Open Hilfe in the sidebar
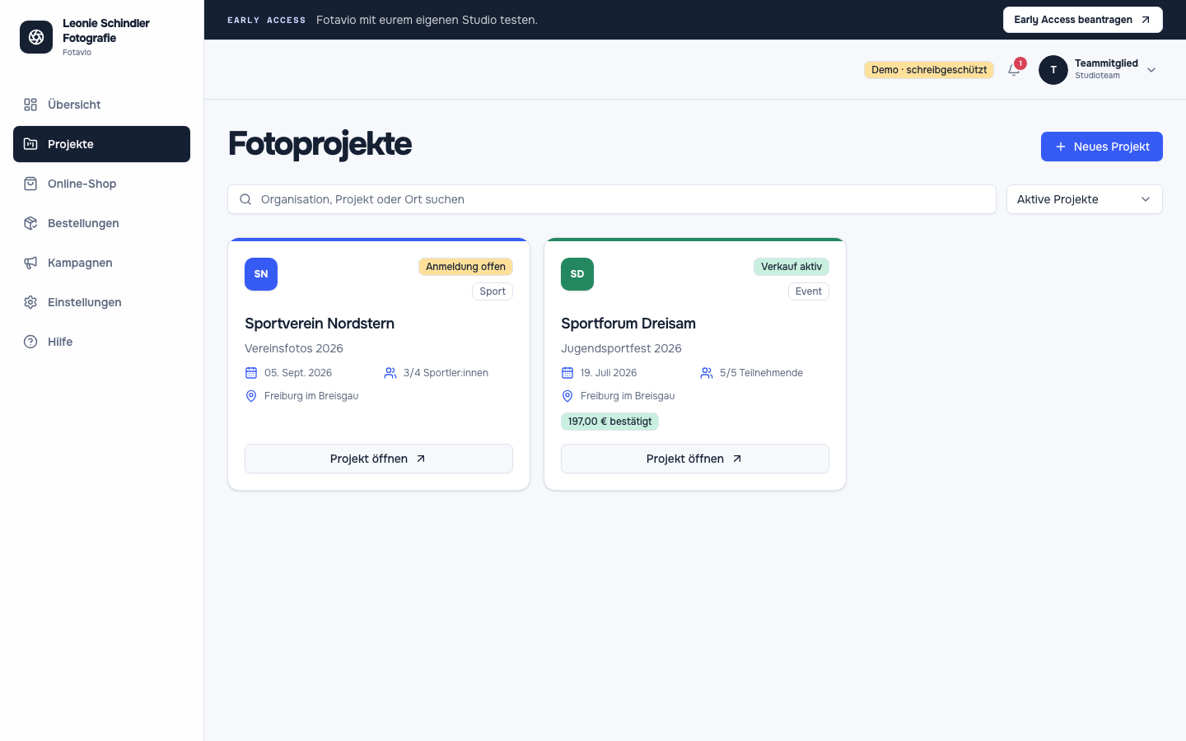 101,342
